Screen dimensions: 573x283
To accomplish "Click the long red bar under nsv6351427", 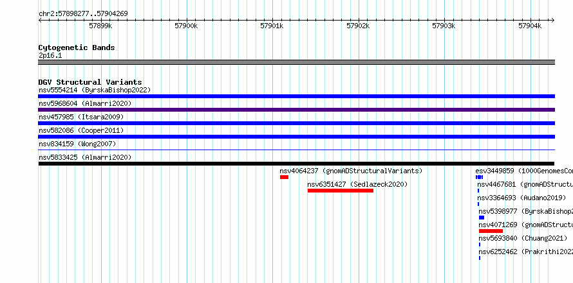I will click(341, 191).
